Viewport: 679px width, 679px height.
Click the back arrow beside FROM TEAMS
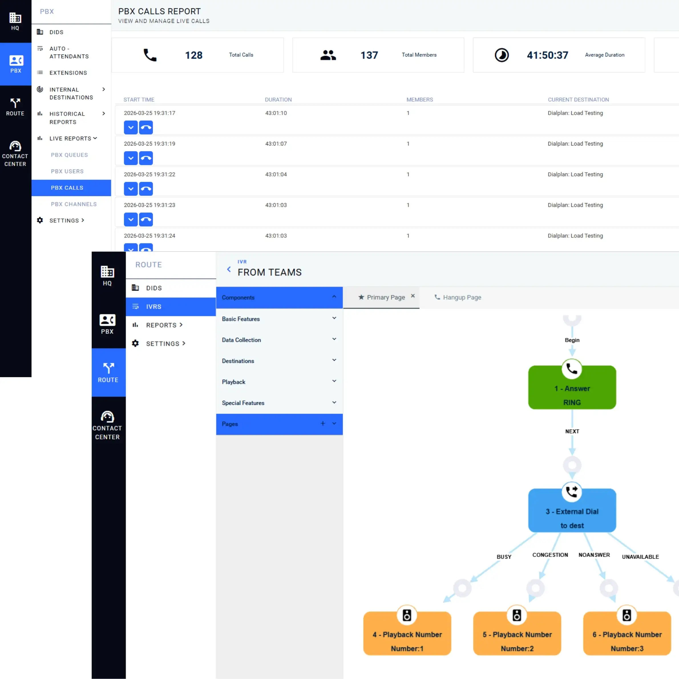click(229, 269)
